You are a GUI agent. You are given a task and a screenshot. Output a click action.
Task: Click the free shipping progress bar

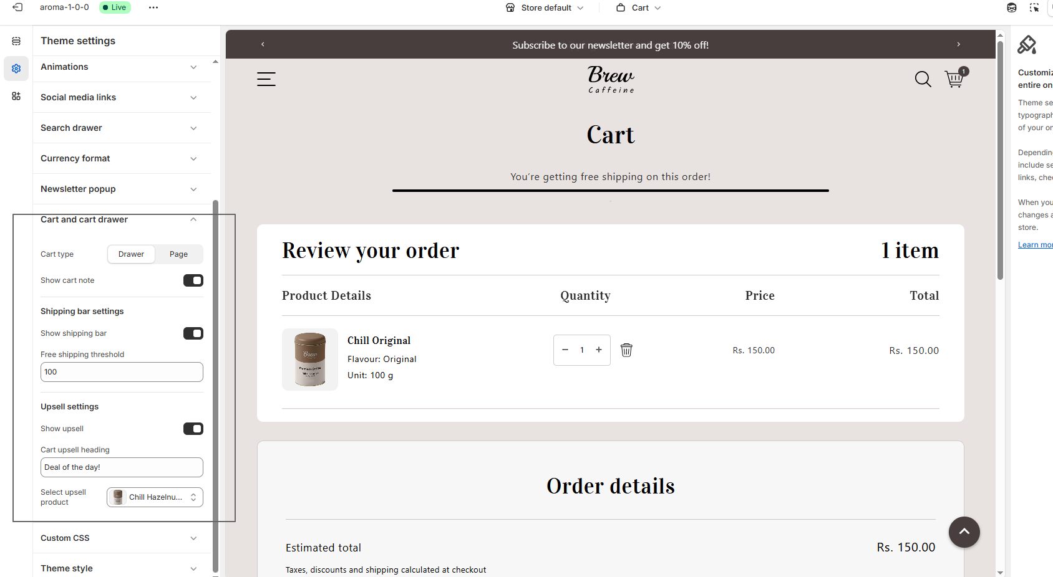click(x=611, y=191)
